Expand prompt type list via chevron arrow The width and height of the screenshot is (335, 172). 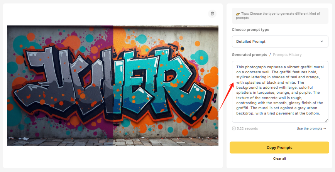click(x=321, y=41)
